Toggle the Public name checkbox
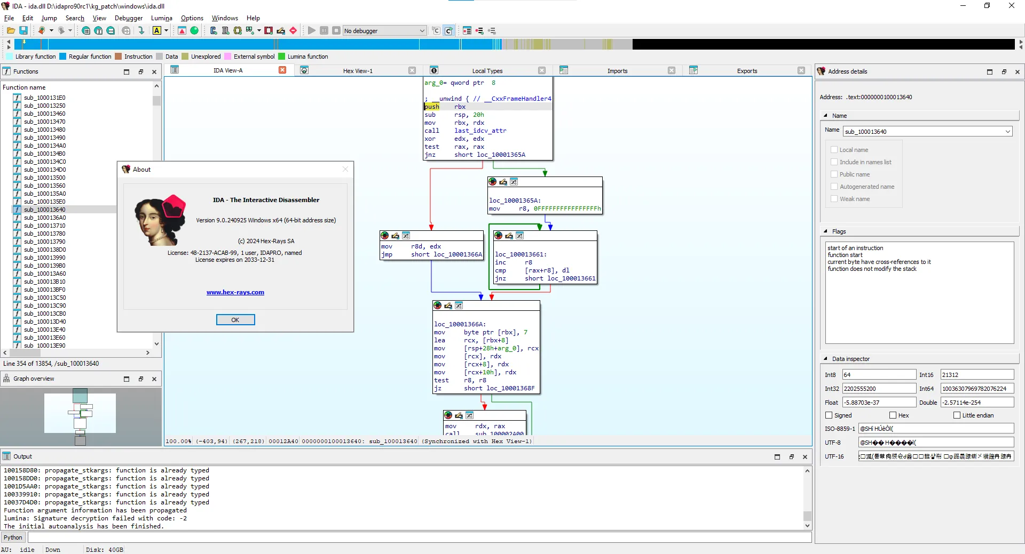Viewport: 1025px width, 554px height. click(x=834, y=174)
